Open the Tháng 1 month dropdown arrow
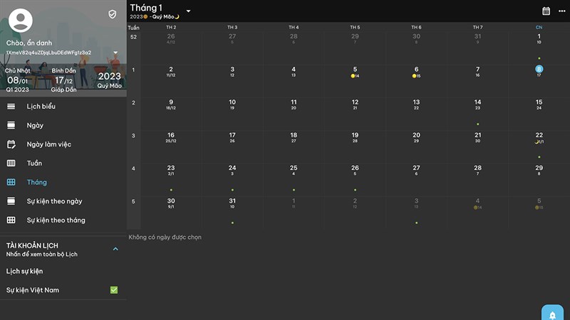The height and width of the screenshot is (320, 570). (x=188, y=11)
